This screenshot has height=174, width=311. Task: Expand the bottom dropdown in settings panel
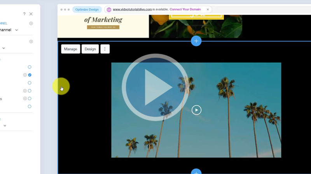(x=5, y=126)
